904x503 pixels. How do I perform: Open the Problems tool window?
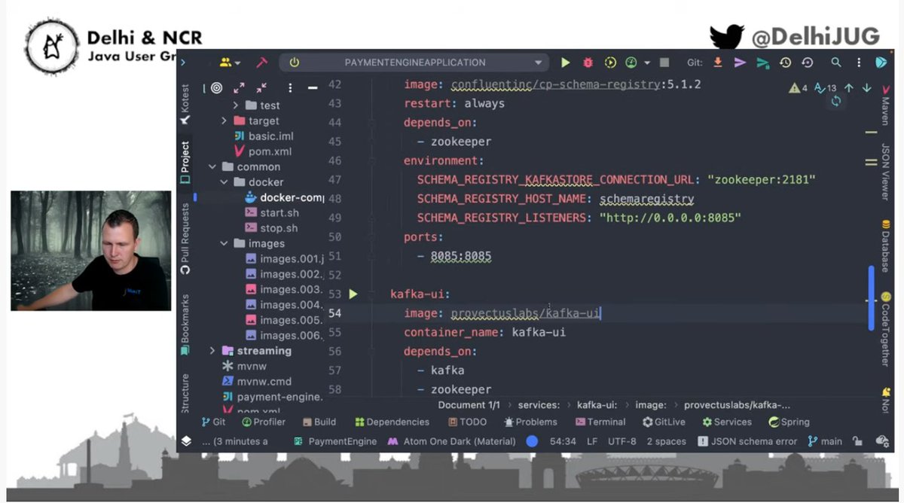pos(530,422)
